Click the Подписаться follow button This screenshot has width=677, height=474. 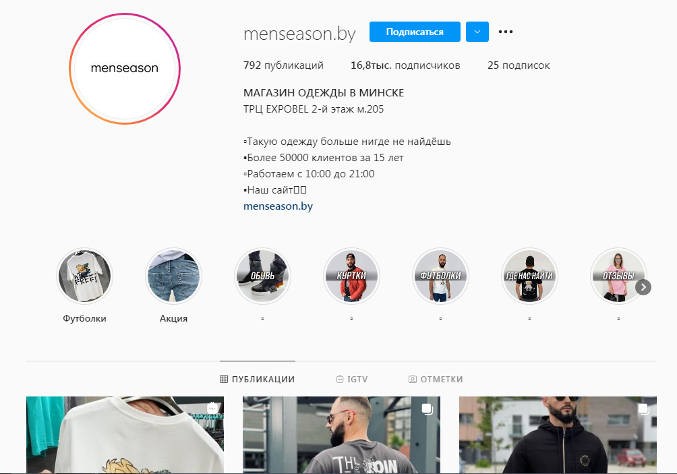click(x=415, y=32)
